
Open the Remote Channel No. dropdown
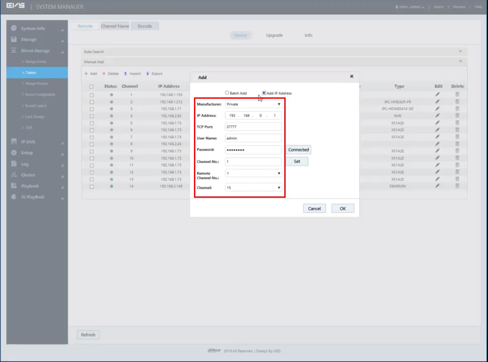coord(253,173)
